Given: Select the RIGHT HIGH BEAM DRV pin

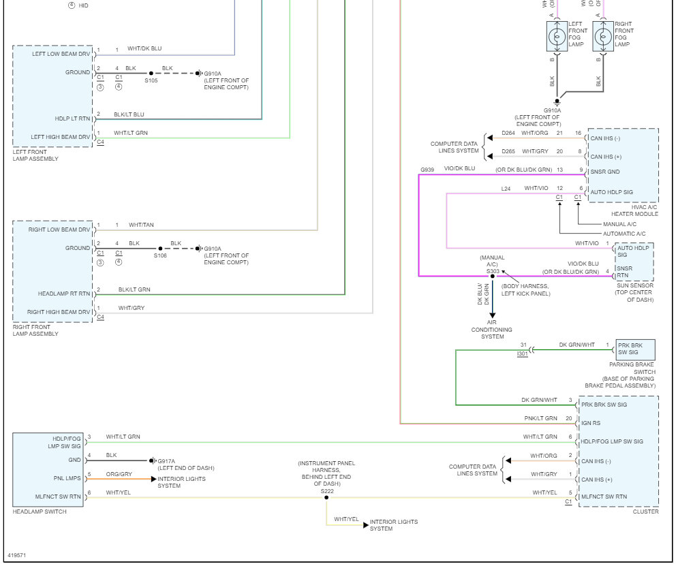Looking at the screenshot, I should tap(59, 312).
